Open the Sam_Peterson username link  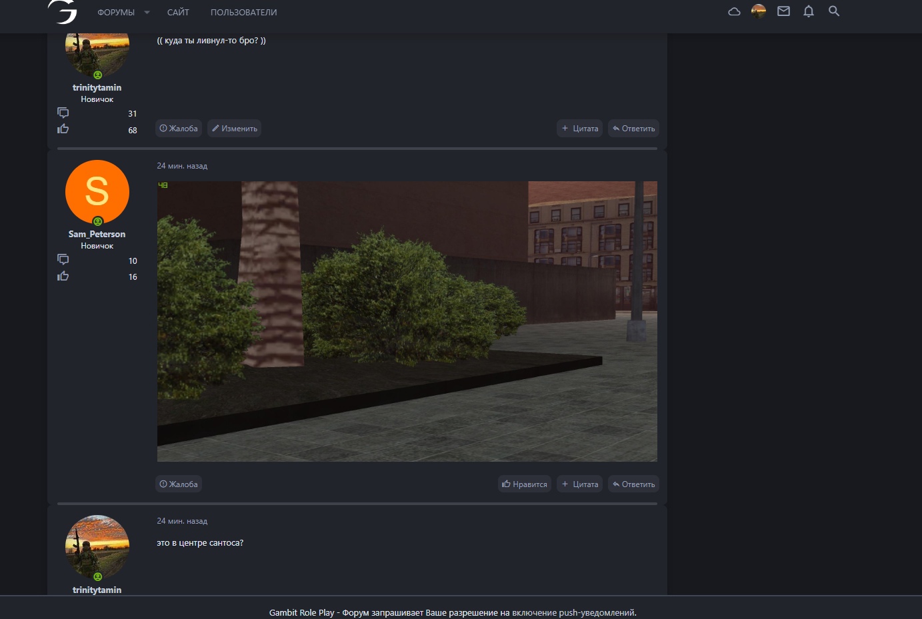(97, 235)
